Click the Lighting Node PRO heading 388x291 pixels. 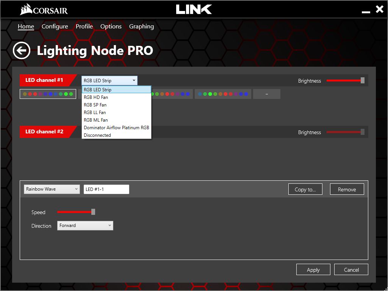95,51
